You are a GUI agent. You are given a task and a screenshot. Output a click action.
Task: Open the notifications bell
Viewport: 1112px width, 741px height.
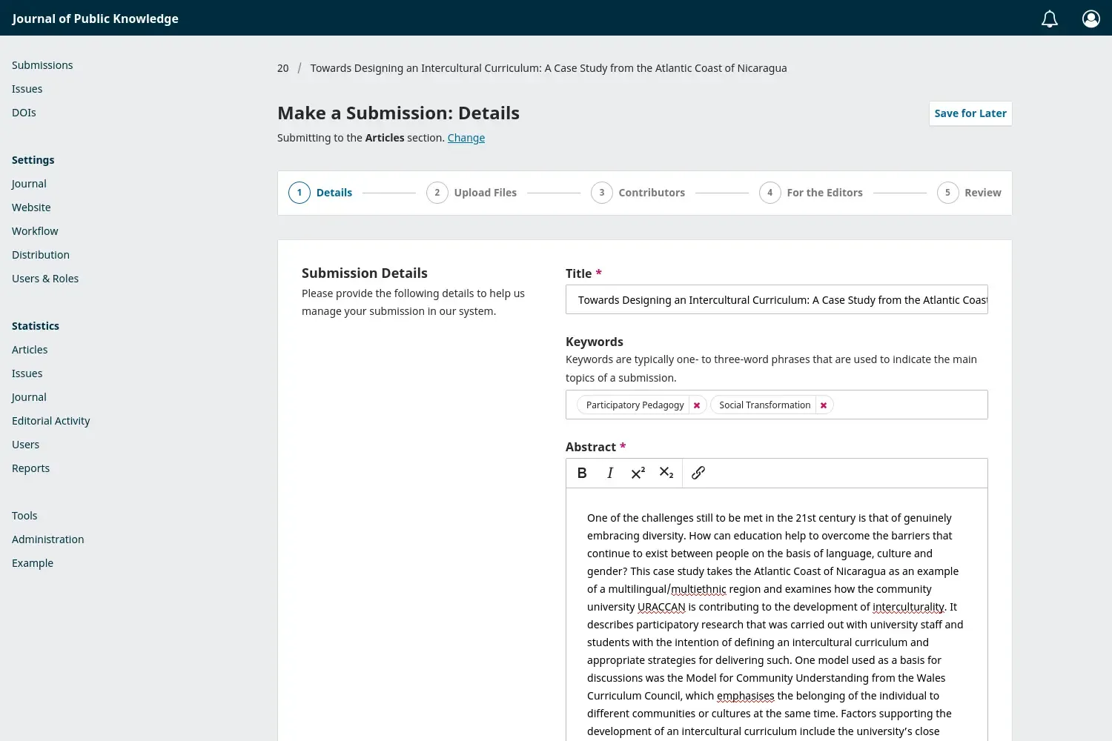pyautogui.click(x=1050, y=18)
